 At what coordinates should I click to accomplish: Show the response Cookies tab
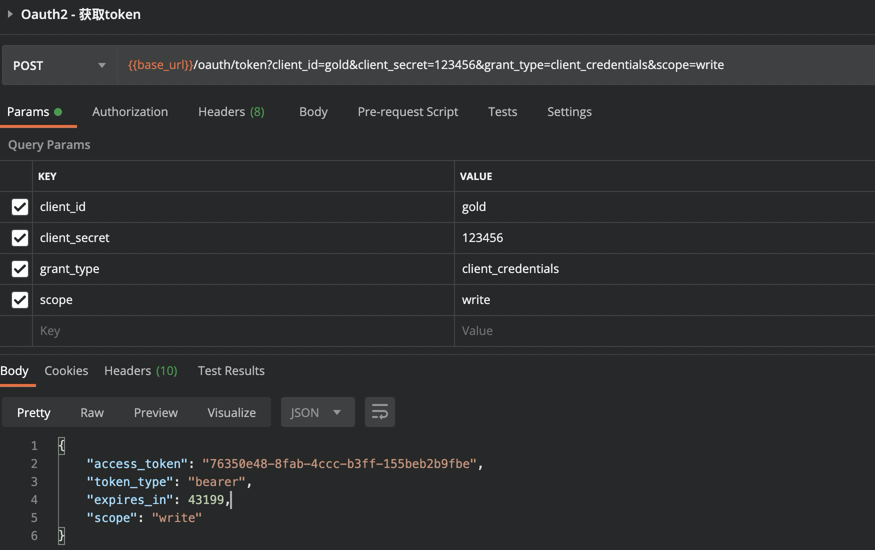[x=66, y=371]
